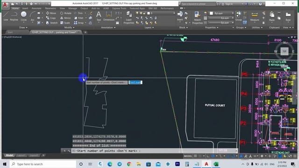Expand the Annotation panel
The height and width of the screenshot is (168, 299).
click(x=108, y=28)
